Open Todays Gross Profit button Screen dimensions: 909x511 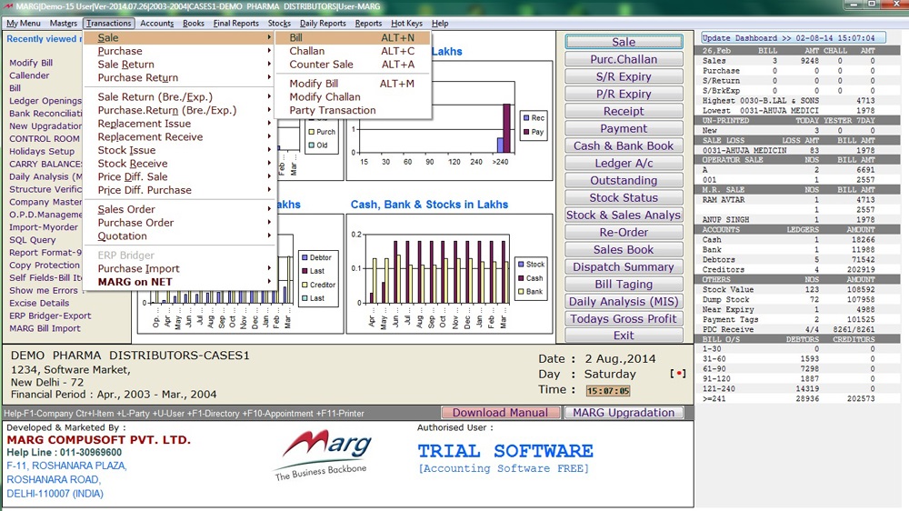[x=624, y=318]
